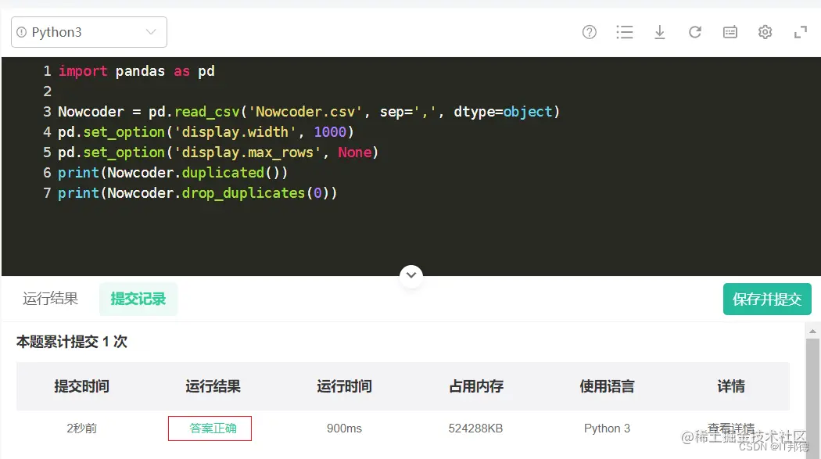This screenshot has height=459, width=821.
Task: Click the 详情 column header
Action: coord(731,386)
